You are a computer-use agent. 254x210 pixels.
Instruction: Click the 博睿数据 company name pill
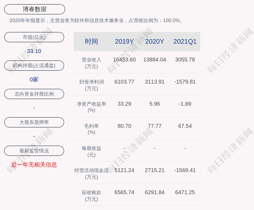[x=35, y=9]
